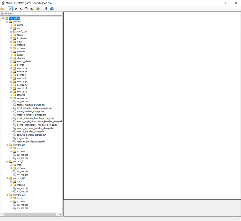
Task: Collapse the content_00 folder
Action: click(7, 145)
